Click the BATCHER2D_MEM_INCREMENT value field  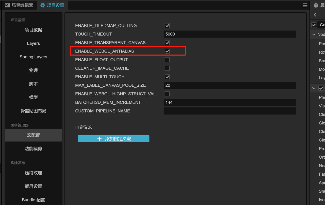tap(230, 102)
